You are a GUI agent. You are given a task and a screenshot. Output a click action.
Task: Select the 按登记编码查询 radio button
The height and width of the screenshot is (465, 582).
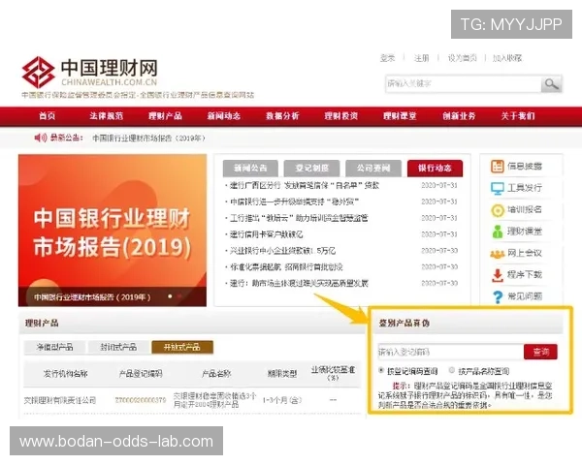pyautogui.click(x=381, y=370)
